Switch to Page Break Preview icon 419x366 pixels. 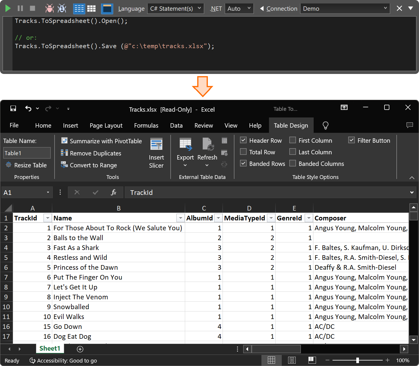pyautogui.click(x=312, y=360)
